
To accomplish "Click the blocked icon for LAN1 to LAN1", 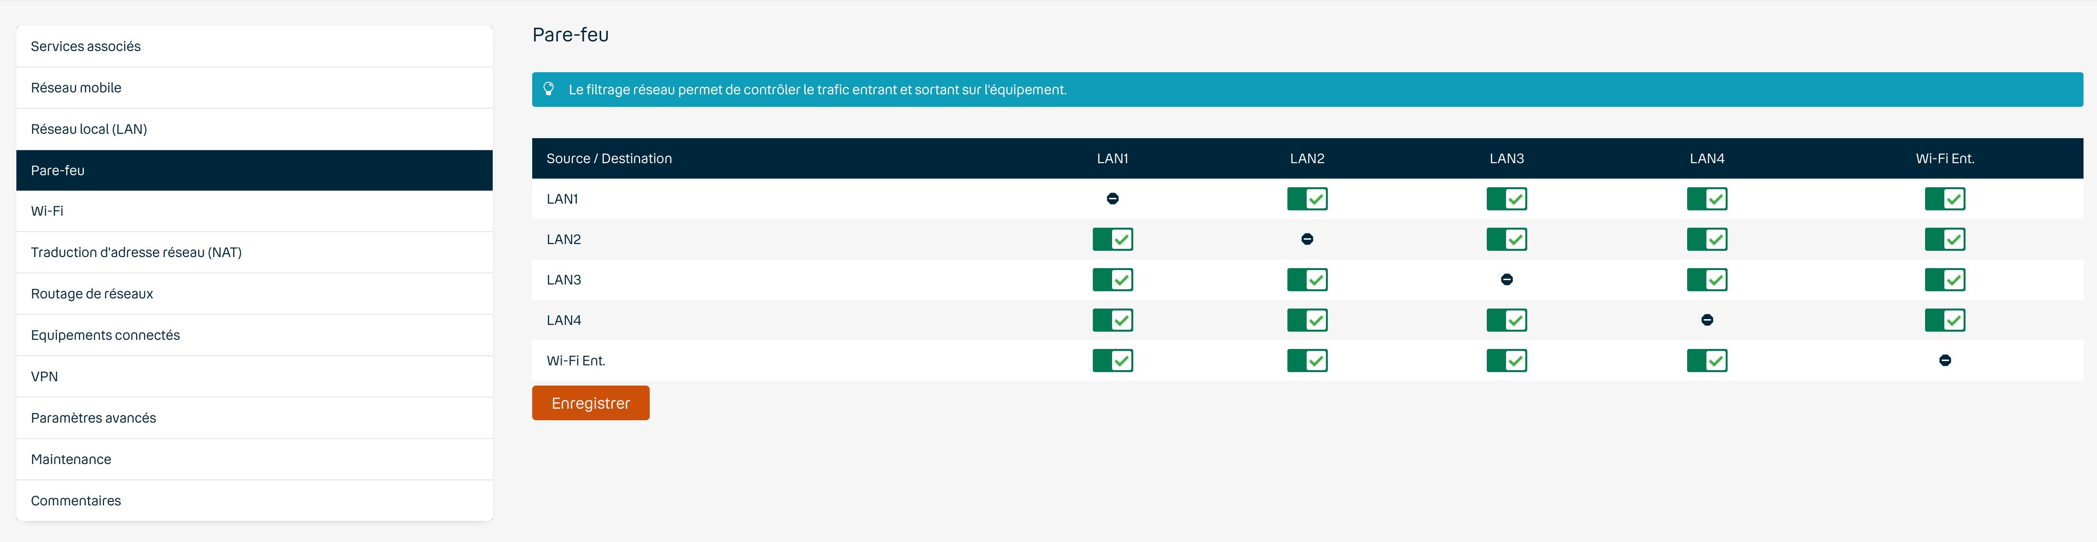I will pyautogui.click(x=1112, y=199).
